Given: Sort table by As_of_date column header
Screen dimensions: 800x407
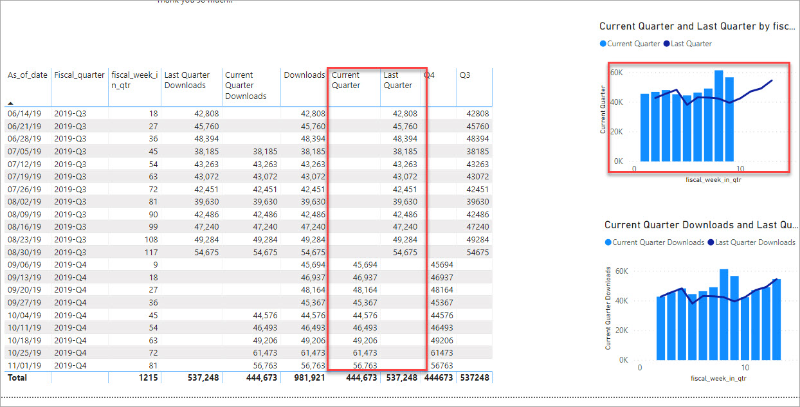Looking at the screenshot, I should (28, 75).
